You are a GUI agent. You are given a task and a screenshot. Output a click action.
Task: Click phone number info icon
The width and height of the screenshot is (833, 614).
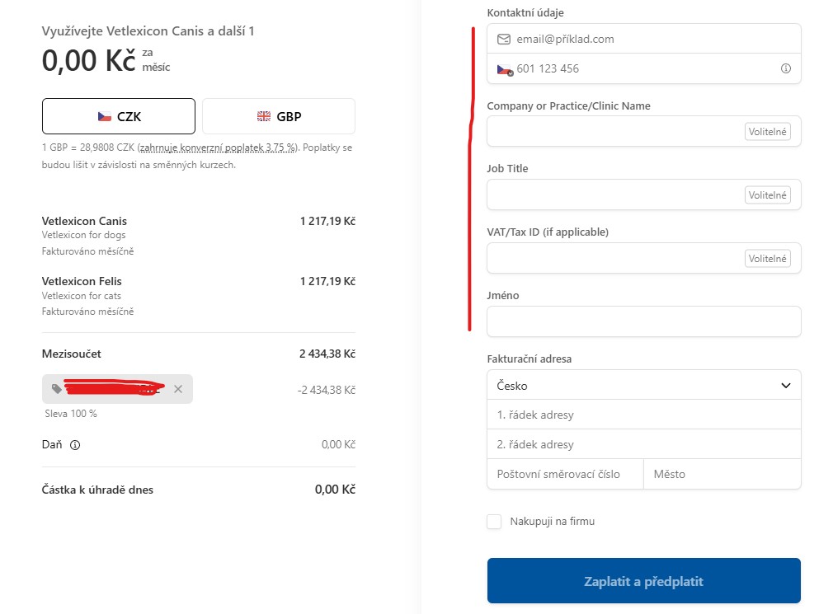786,68
